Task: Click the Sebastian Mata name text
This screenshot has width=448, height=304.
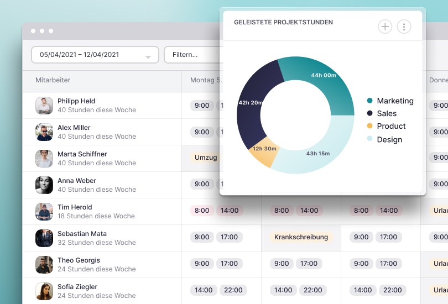Action: tap(82, 234)
